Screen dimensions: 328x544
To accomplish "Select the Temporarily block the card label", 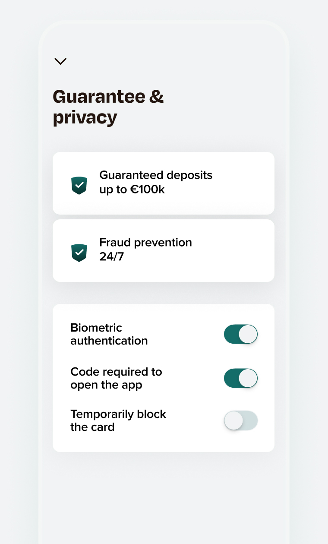I will pos(118,421).
